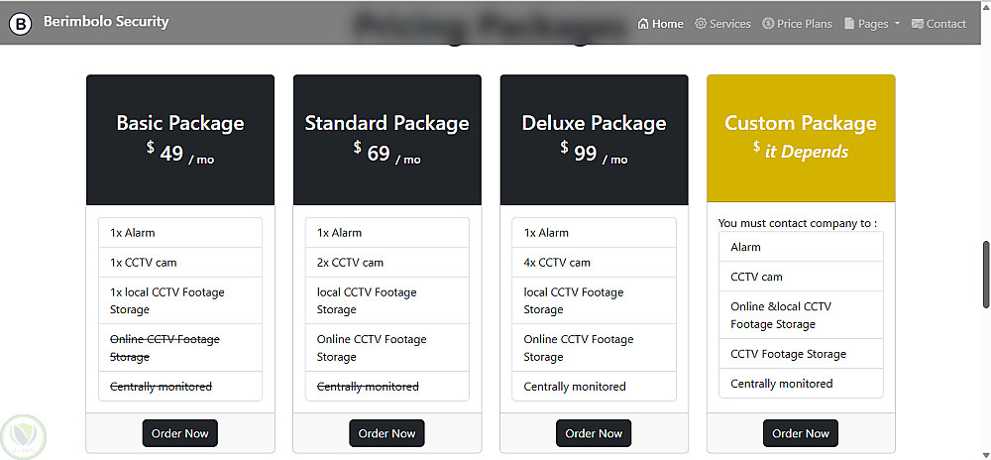Click the page vertical scrollbar thumb
The width and height of the screenshot is (991, 460).
(x=985, y=274)
